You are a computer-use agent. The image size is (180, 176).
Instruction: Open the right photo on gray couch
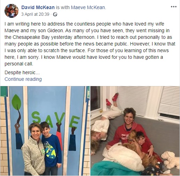tap(135, 131)
